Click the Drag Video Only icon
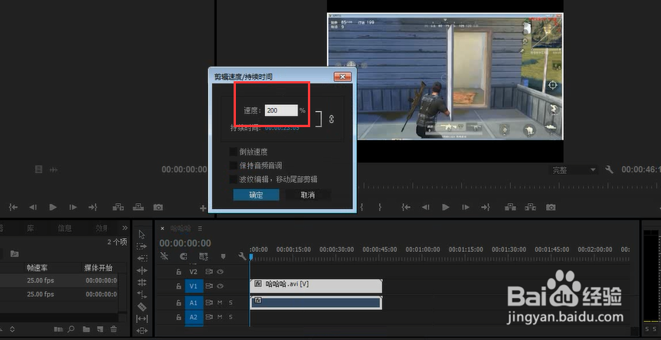This screenshot has width=661, height=340. coord(39,169)
